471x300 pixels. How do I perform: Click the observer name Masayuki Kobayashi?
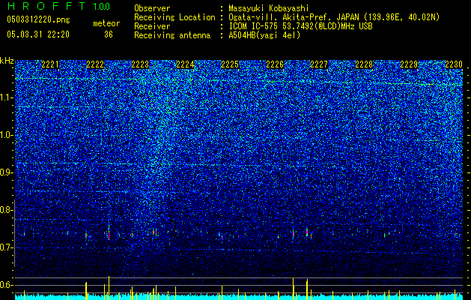pos(268,8)
